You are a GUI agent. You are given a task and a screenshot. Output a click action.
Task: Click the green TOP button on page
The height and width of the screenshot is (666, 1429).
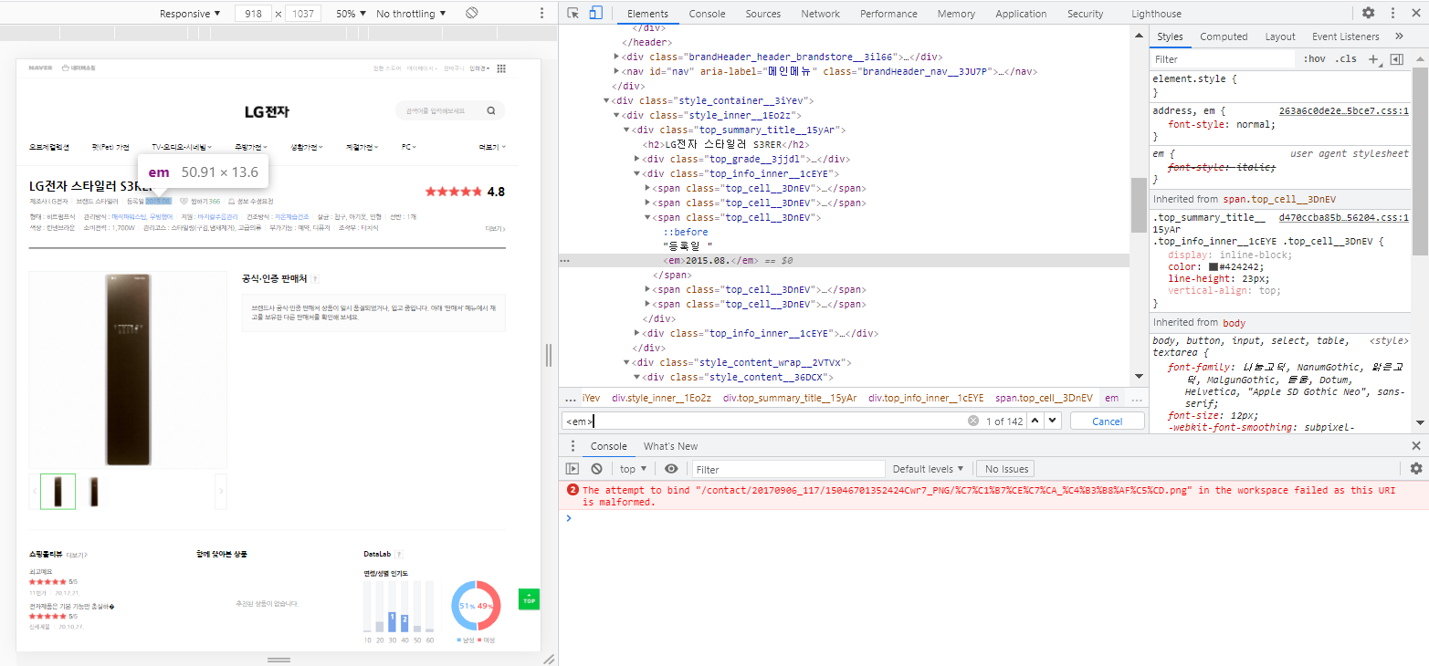(529, 599)
